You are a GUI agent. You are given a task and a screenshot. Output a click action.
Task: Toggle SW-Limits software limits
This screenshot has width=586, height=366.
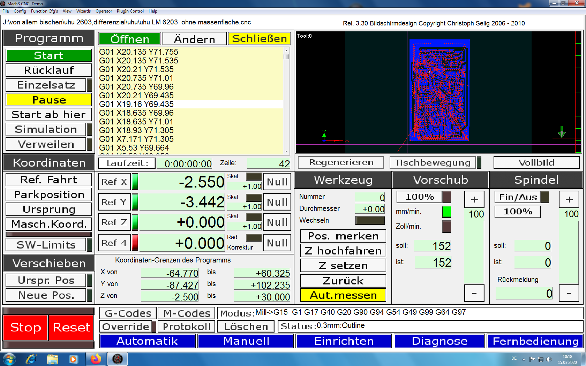46,245
